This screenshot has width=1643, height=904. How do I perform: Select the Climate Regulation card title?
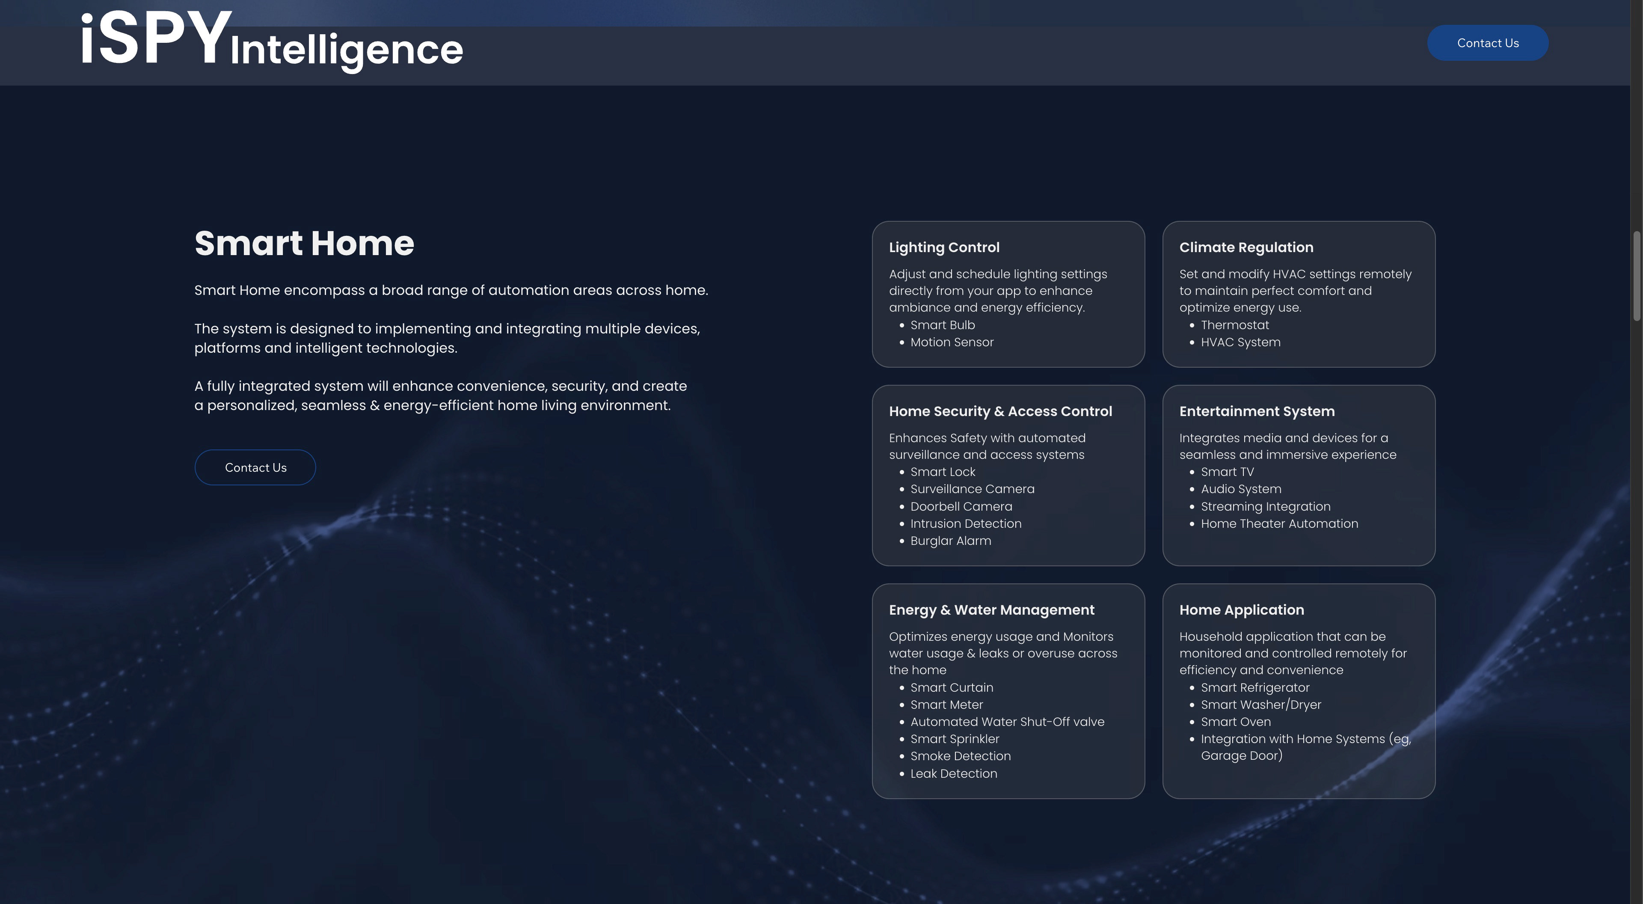1246,247
